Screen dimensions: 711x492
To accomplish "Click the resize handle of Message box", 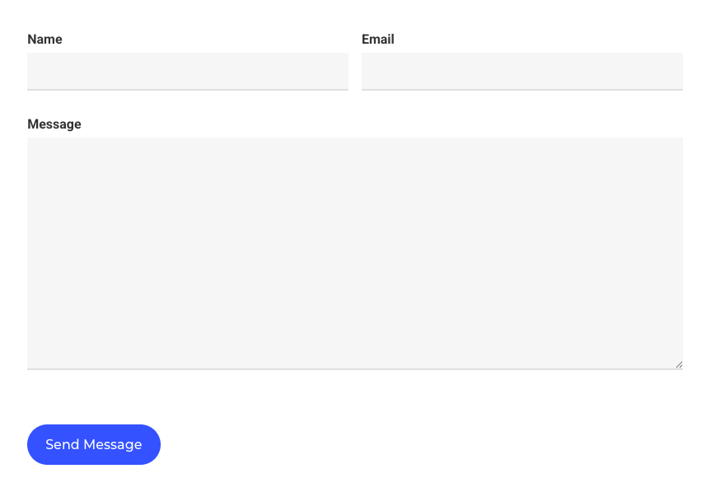I will point(679,364).
